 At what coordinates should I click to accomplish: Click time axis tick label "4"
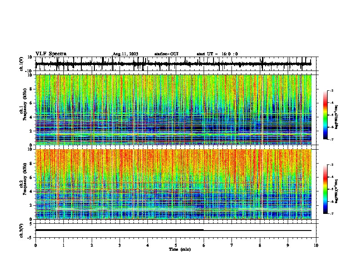(x=148, y=245)
